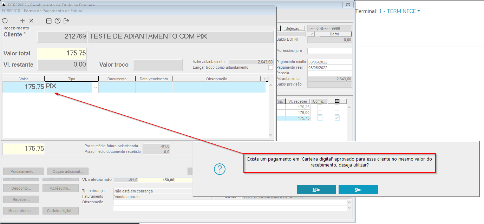Click the question mark icon in the dialog
Image resolution: width=484 pixels, height=224 pixels.
coord(220,169)
